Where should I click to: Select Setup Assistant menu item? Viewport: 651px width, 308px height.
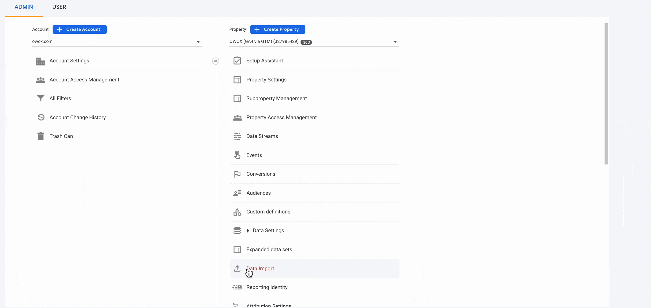265,61
